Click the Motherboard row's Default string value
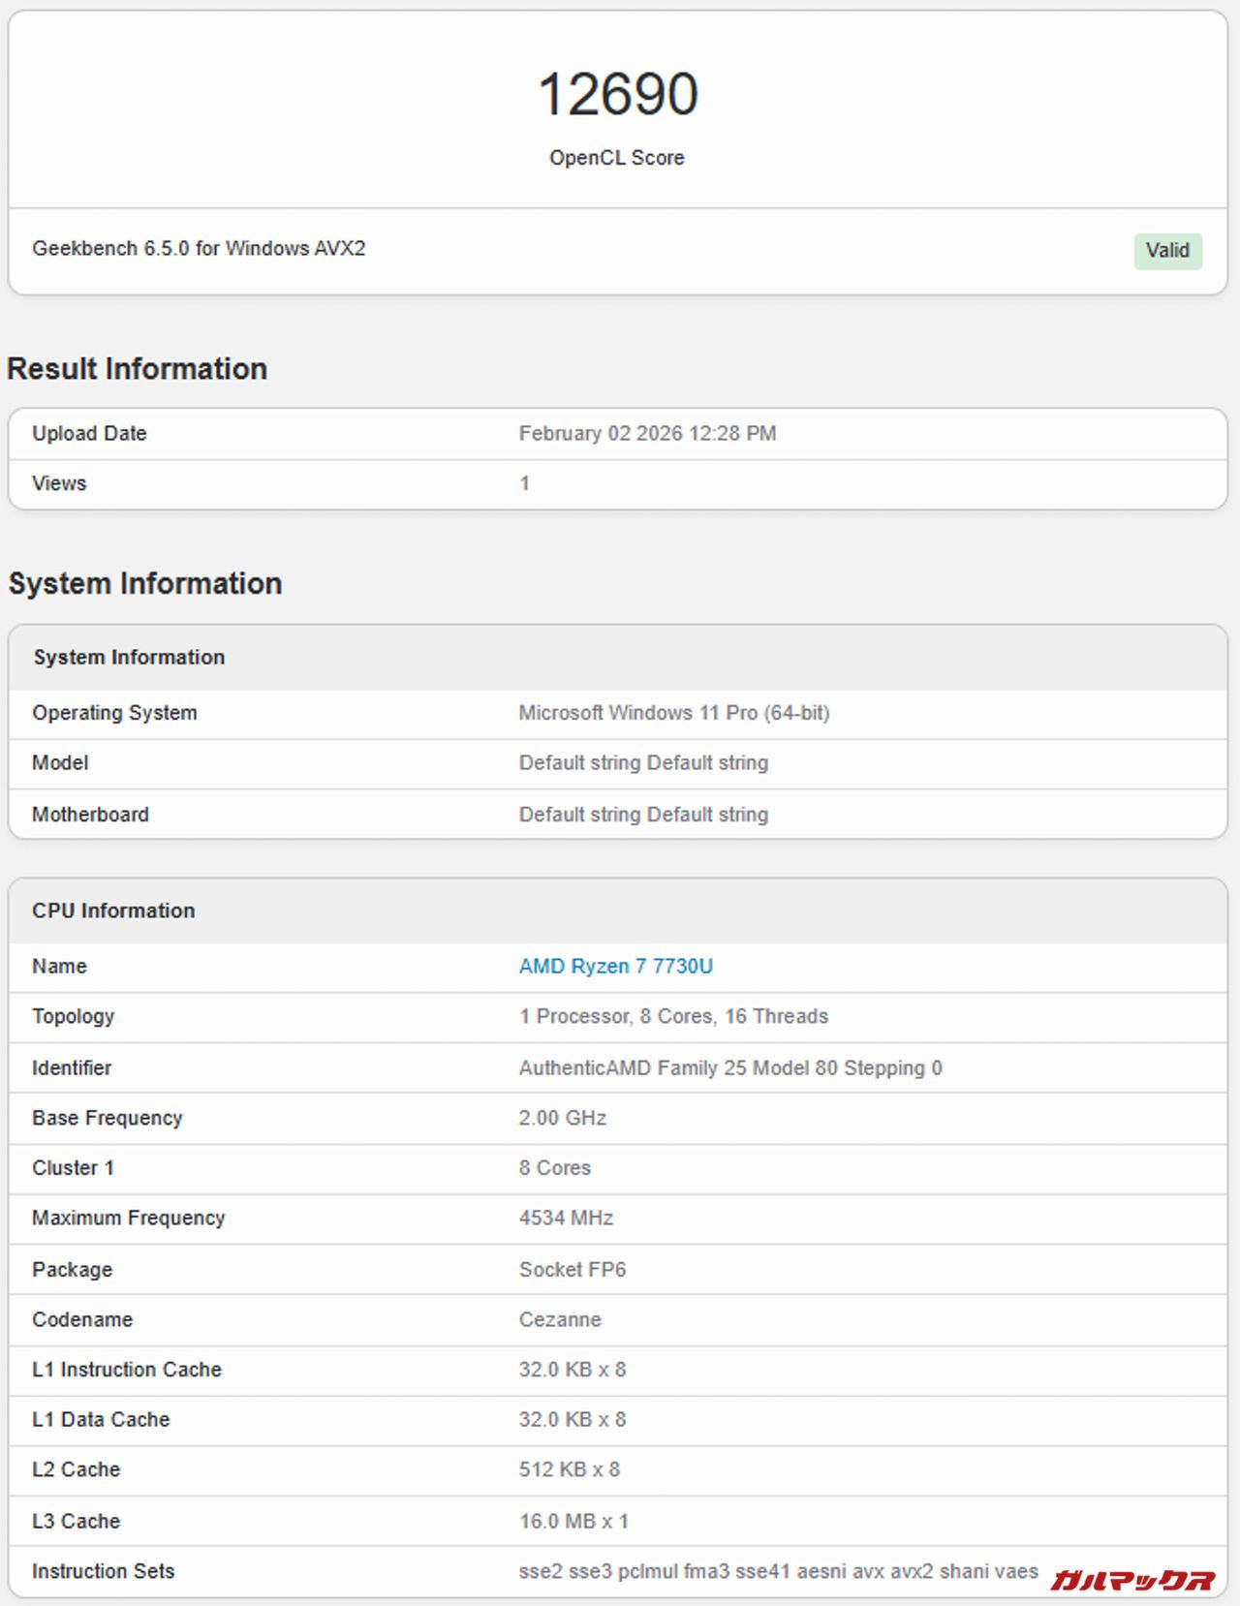 tap(643, 815)
